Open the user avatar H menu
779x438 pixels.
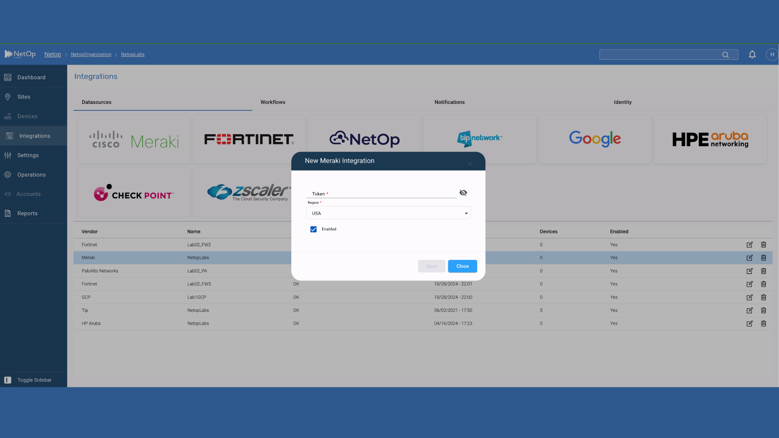point(772,54)
